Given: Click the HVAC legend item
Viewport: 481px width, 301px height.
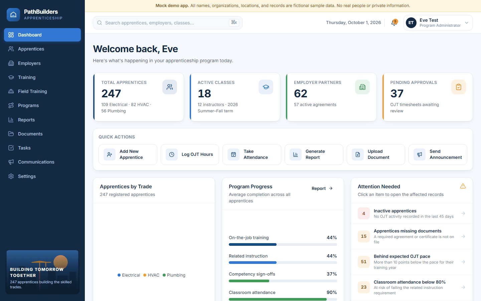Looking at the screenshot, I should [151, 275].
